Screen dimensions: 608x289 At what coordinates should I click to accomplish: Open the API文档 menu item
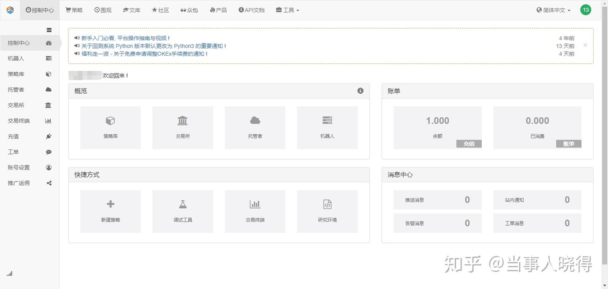click(252, 10)
